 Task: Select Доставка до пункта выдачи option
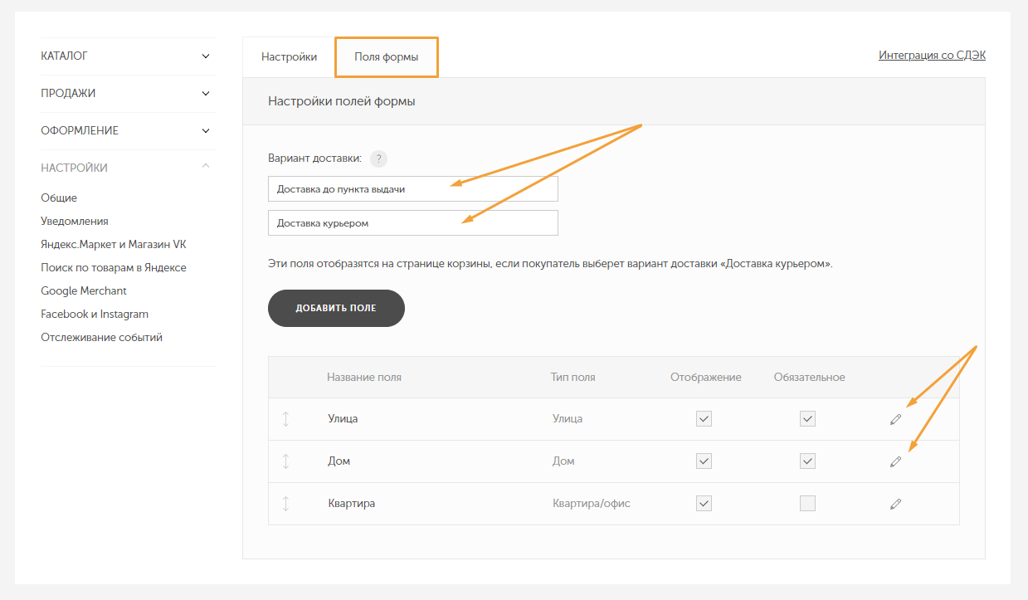coord(413,188)
